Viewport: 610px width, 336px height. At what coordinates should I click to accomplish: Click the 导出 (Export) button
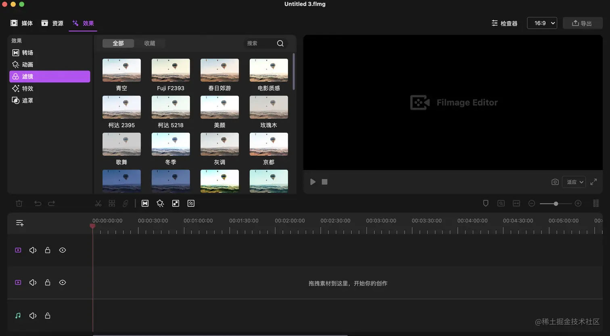click(x=583, y=23)
